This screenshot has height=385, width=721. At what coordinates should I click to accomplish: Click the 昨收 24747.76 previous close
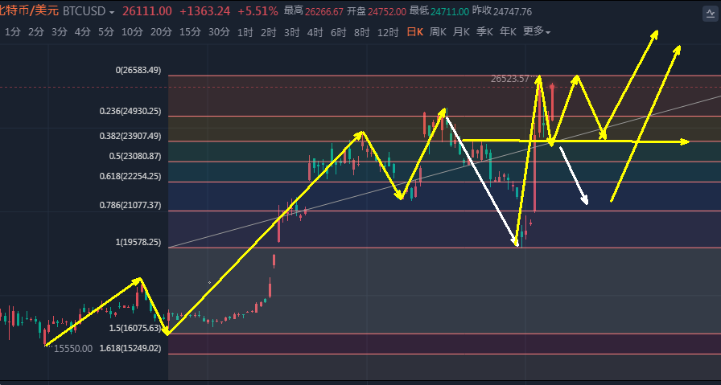pyautogui.click(x=501, y=11)
